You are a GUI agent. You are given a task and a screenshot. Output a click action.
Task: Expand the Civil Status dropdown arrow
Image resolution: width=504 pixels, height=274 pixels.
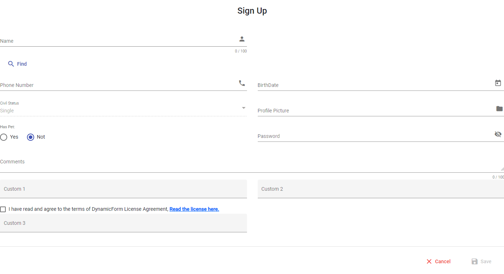tap(243, 108)
